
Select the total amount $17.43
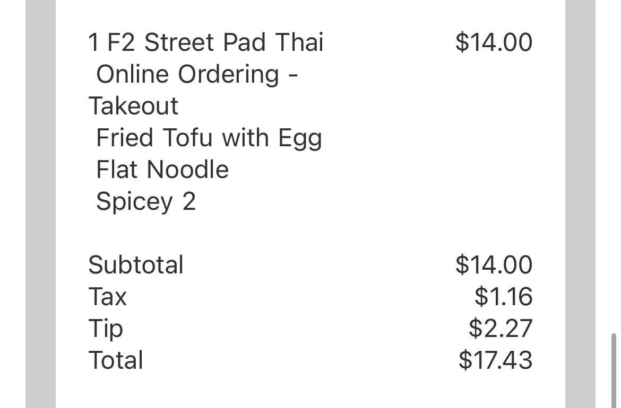click(x=495, y=360)
